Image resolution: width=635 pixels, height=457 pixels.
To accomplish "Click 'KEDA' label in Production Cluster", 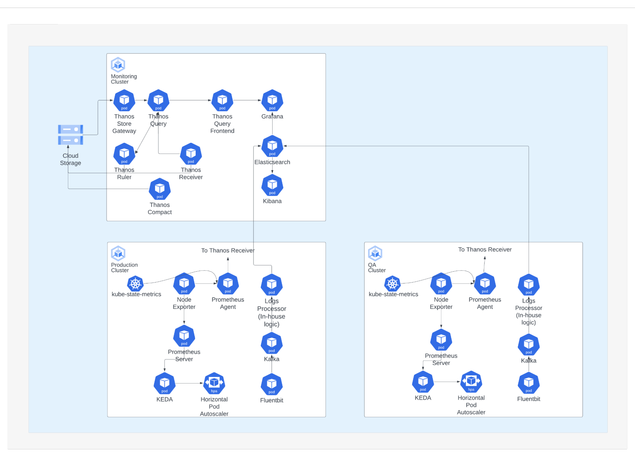I will [165, 400].
